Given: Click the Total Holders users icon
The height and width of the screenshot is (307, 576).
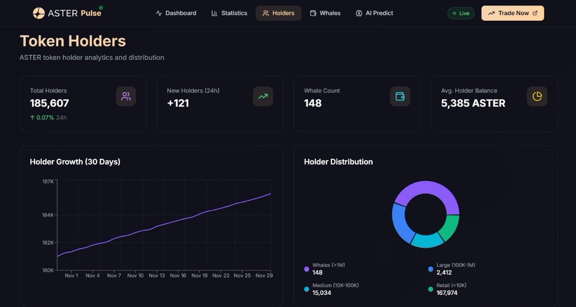Looking at the screenshot, I should (126, 96).
